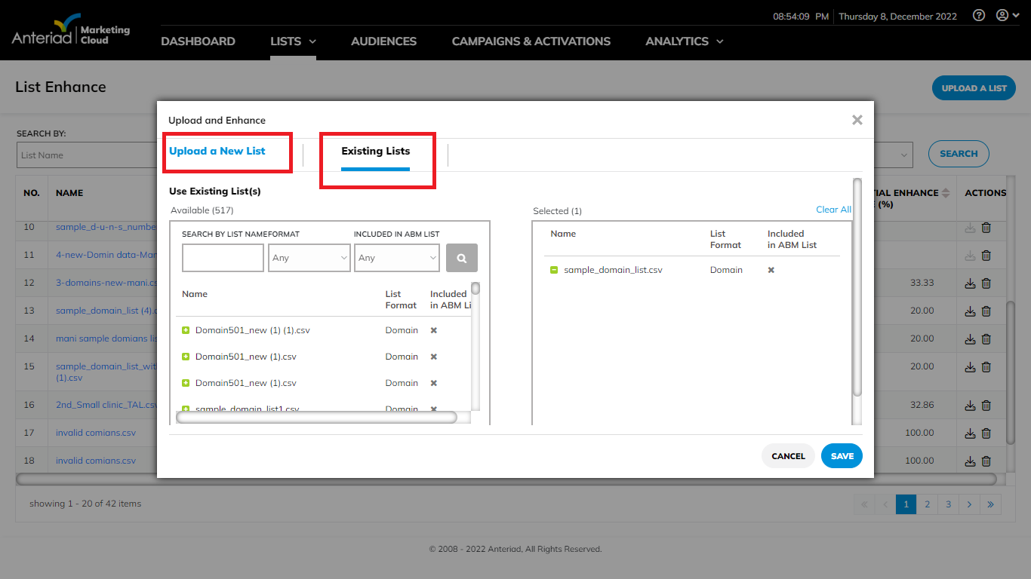Screen dimensions: 1031x579
Task: Click the UPLOAD A LIST button
Action: pos(974,88)
